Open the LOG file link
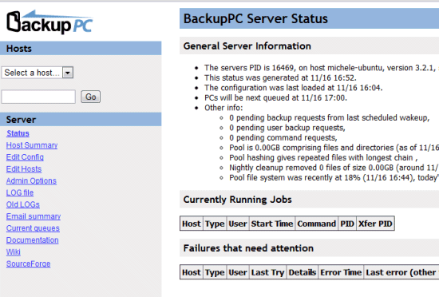This screenshot has width=439, height=297. (20, 192)
